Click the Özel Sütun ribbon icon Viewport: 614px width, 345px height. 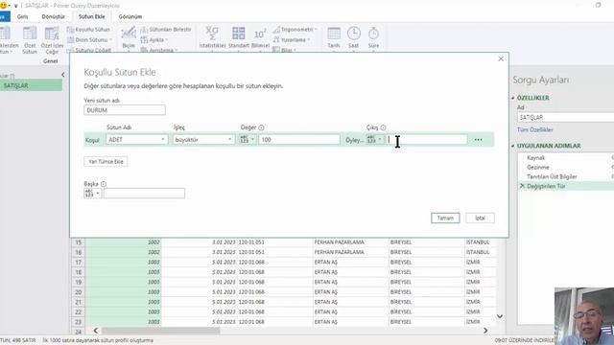[30, 40]
